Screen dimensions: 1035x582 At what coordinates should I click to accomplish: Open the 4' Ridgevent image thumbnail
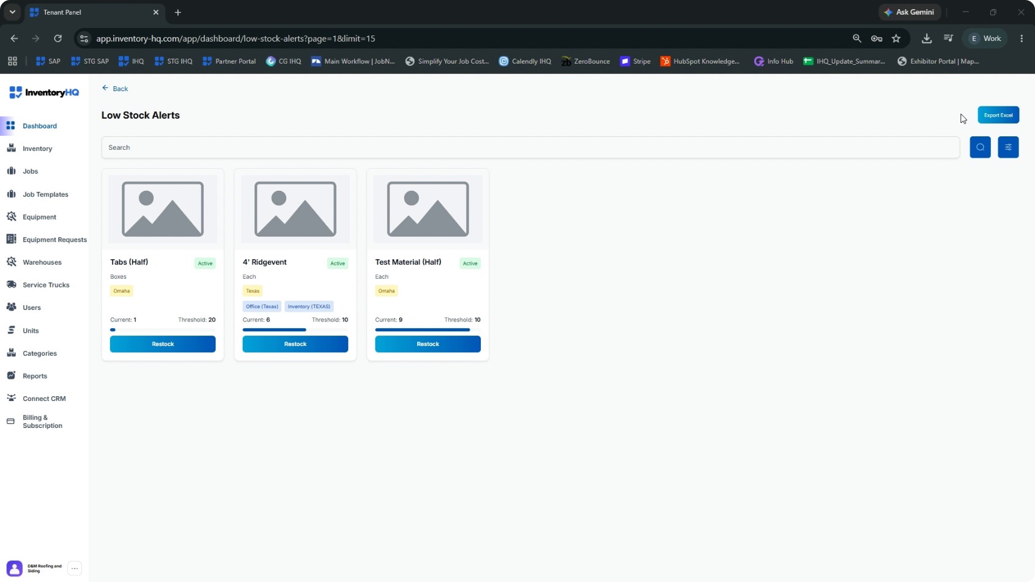(x=295, y=209)
